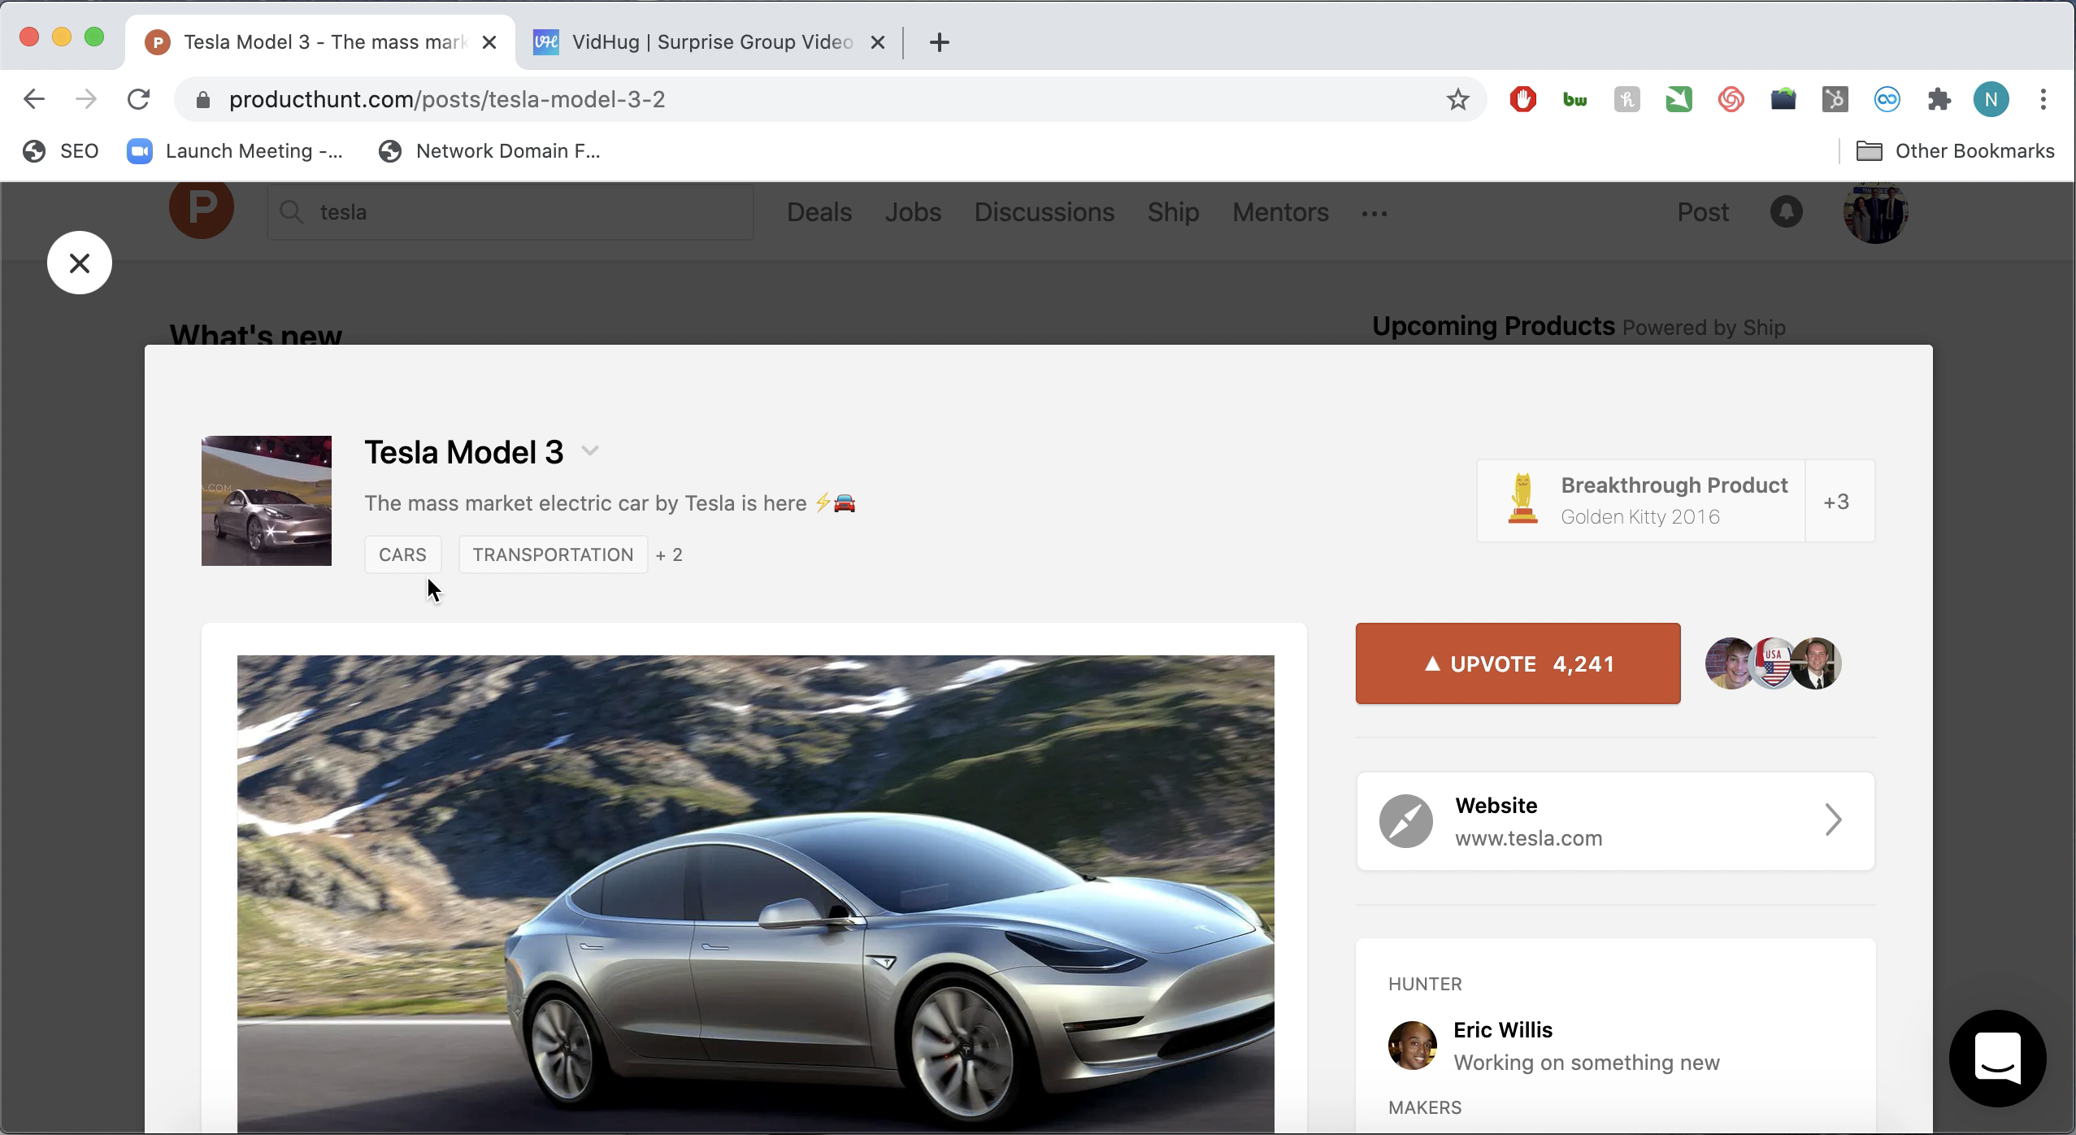Upvote the Tesla Model 3 post
This screenshot has height=1135, width=2076.
(1518, 663)
